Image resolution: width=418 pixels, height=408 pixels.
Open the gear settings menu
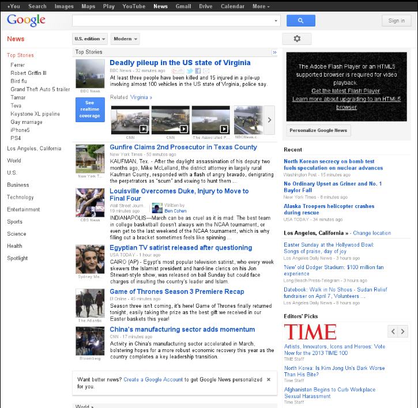tap(296, 39)
